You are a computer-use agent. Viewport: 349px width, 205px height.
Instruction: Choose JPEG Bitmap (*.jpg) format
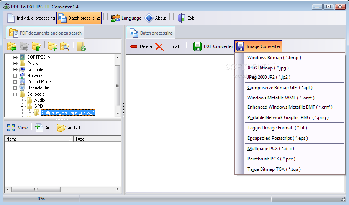(294, 68)
